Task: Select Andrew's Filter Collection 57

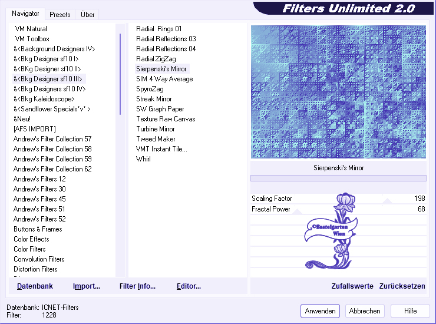Action: tap(52, 139)
